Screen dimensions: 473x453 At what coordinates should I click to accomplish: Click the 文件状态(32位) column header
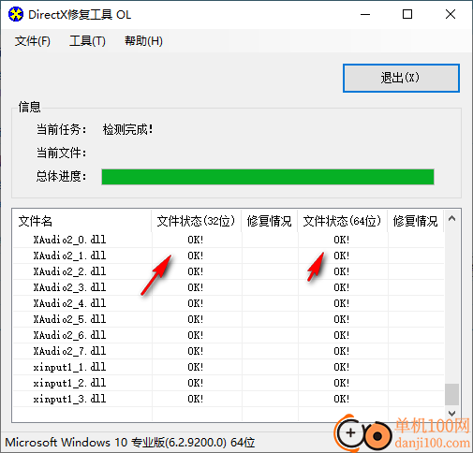click(196, 221)
